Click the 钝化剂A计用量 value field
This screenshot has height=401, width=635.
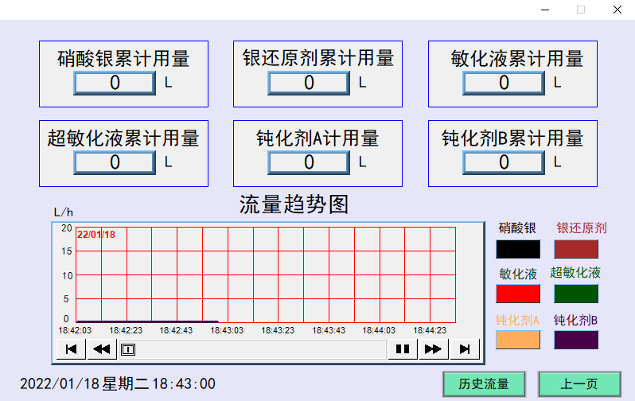pos(309,162)
